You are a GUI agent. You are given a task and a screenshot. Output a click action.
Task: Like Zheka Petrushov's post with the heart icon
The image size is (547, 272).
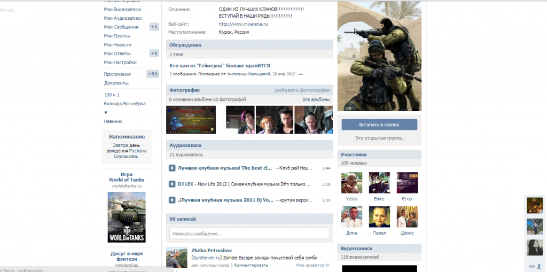click(x=327, y=265)
